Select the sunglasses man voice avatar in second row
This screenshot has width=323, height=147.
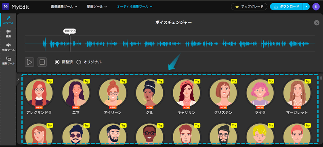(x=76, y=133)
